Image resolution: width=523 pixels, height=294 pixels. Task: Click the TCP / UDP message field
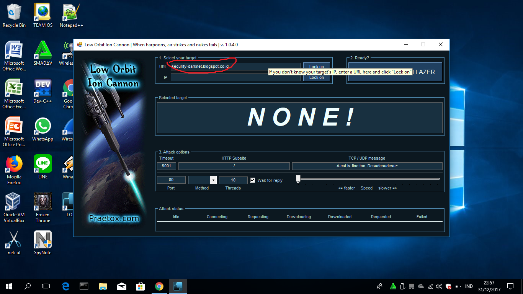(367, 166)
